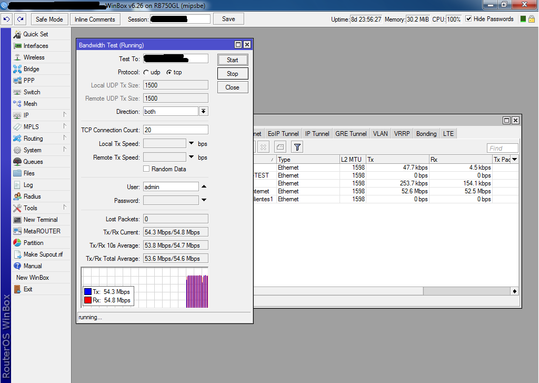Viewport: 539px width, 383px height.
Task: Click the Undo arrow icon
Action: [6, 19]
